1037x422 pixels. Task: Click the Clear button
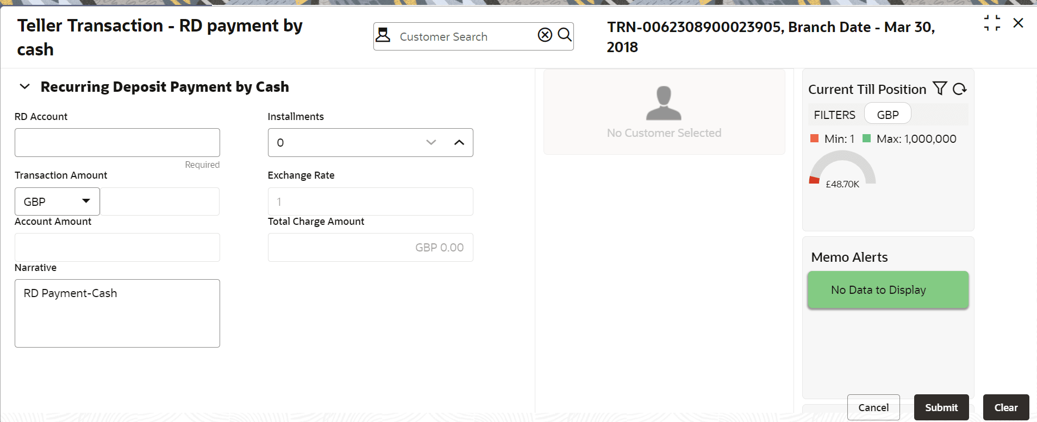[1006, 407]
